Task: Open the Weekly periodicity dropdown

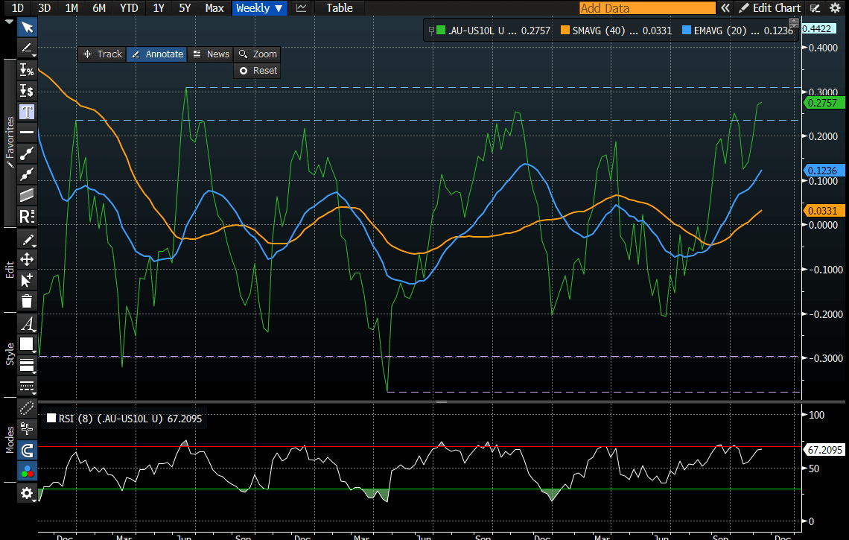Action: tap(259, 8)
